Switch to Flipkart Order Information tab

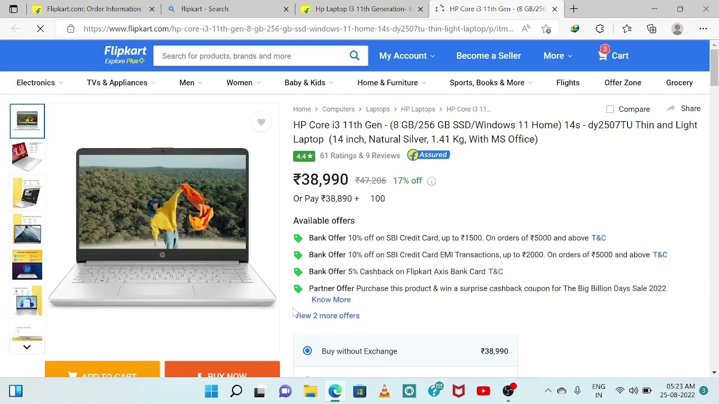[x=94, y=9]
